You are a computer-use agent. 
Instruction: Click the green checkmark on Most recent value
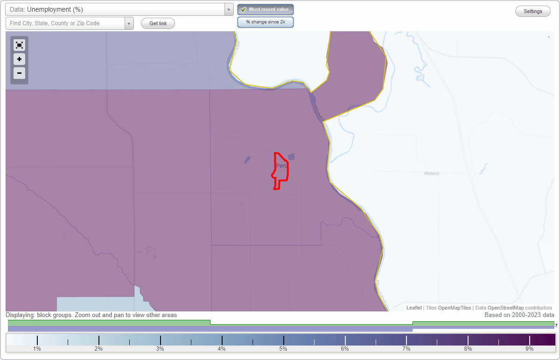pyautogui.click(x=244, y=9)
